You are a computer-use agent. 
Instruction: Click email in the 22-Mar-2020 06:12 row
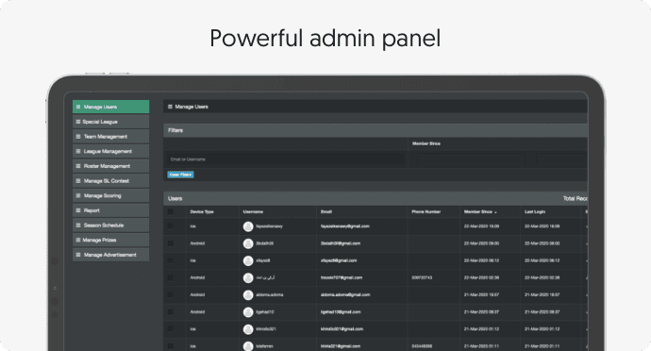coord(339,260)
